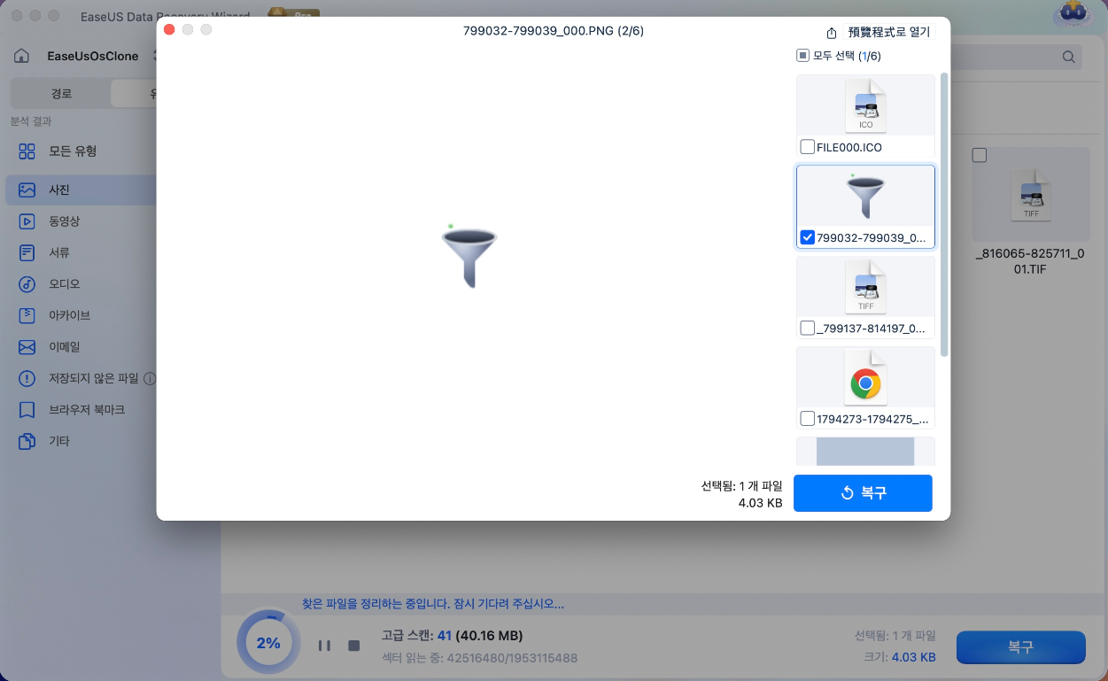This screenshot has width=1108, height=681.
Task: Click the home icon in sidebar header
Action: (x=23, y=56)
